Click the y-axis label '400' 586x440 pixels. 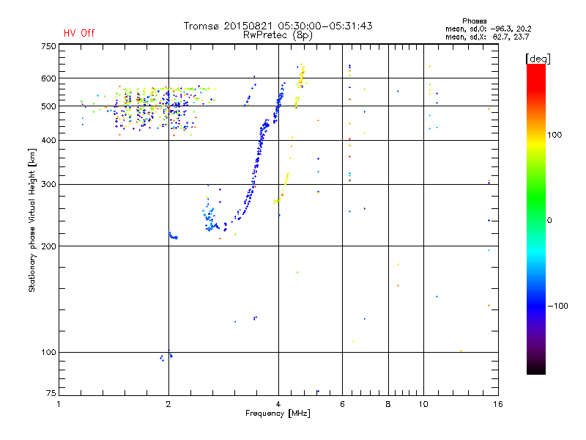[48, 140]
